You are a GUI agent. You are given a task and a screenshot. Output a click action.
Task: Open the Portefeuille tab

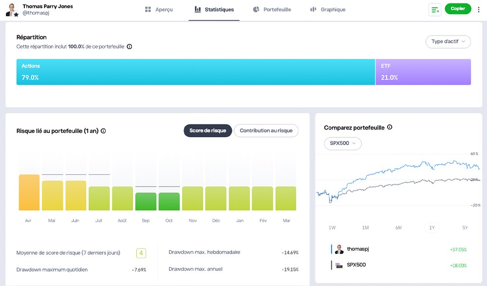pyautogui.click(x=272, y=10)
